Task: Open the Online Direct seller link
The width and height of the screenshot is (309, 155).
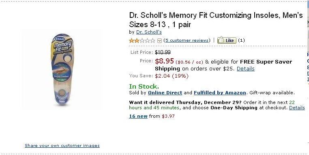Action: click(x=165, y=93)
